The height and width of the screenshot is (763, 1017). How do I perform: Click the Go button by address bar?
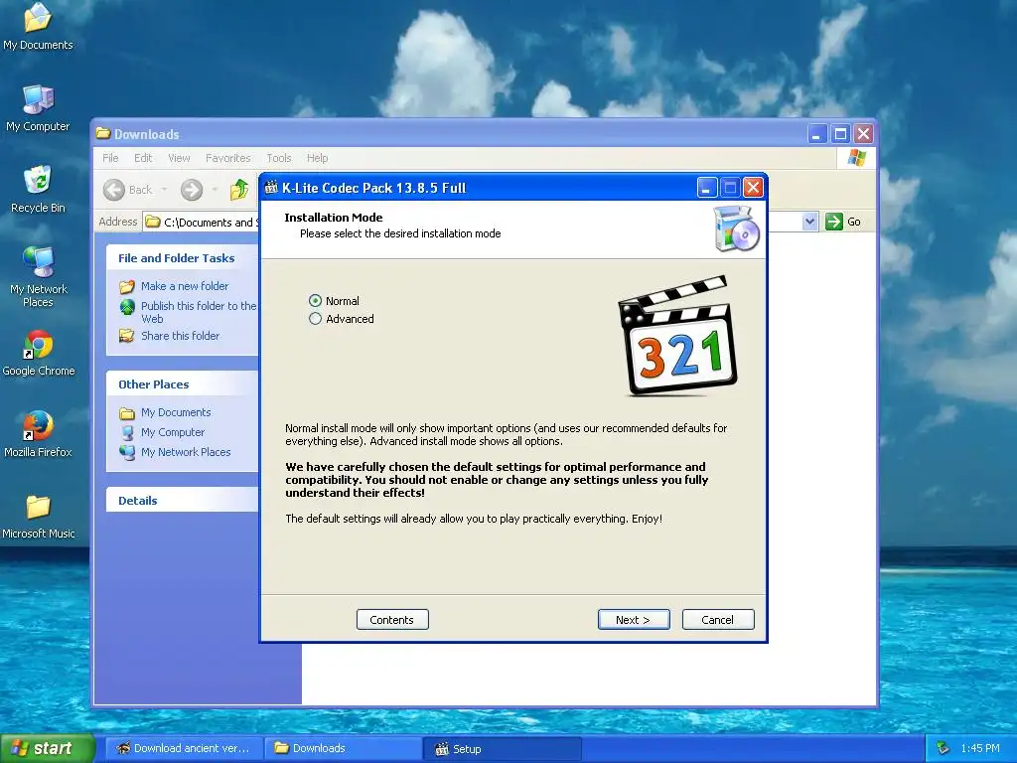pyautogui.click(x=843, y=222)
